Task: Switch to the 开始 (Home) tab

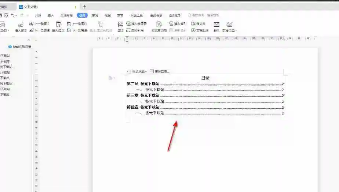Action: 38,15
